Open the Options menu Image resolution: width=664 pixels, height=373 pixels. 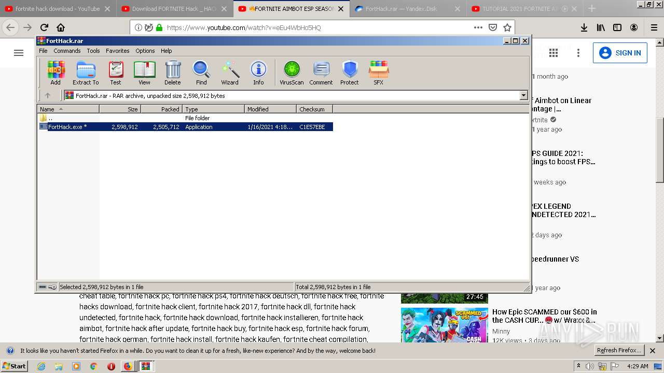point(145,51)
